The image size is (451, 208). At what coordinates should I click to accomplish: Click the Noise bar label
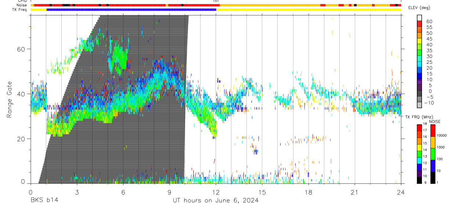(21, 5)
